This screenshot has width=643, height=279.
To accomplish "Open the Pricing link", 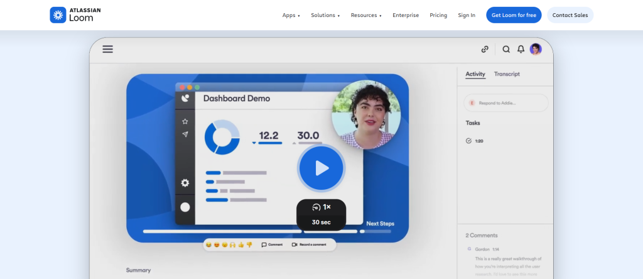I will click(x=438, y=15).
